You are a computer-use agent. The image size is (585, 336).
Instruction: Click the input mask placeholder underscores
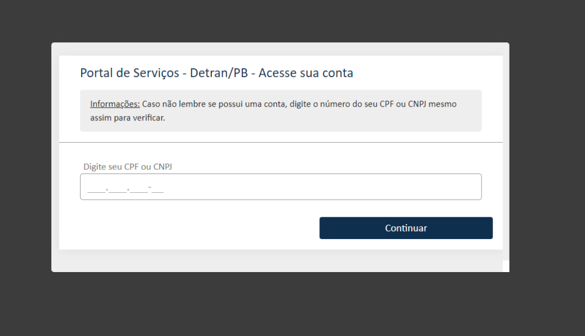pyautogui.click(x=126, y=188)
